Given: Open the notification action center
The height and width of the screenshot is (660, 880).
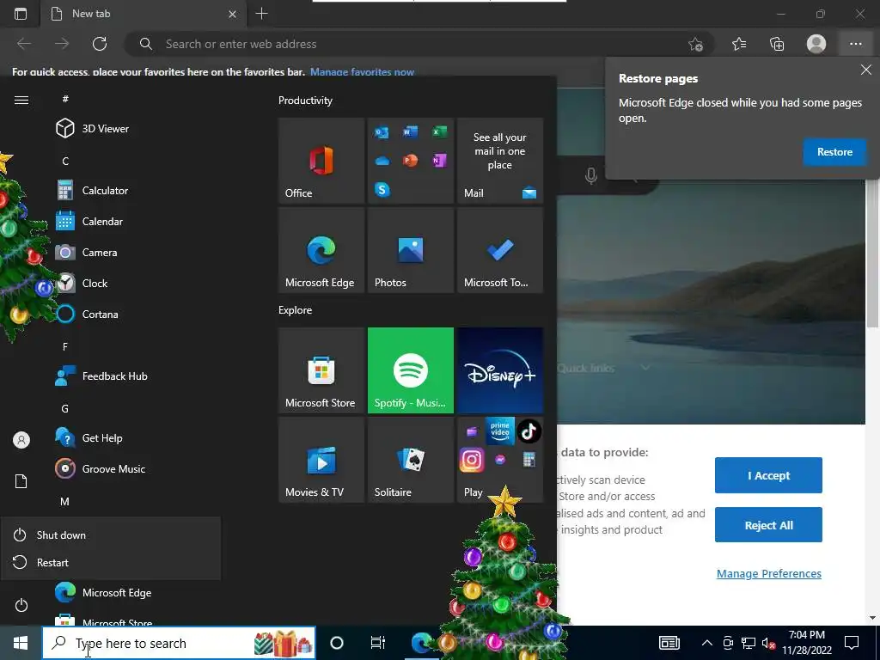Looking at the screenshot, I should (852, 643).
